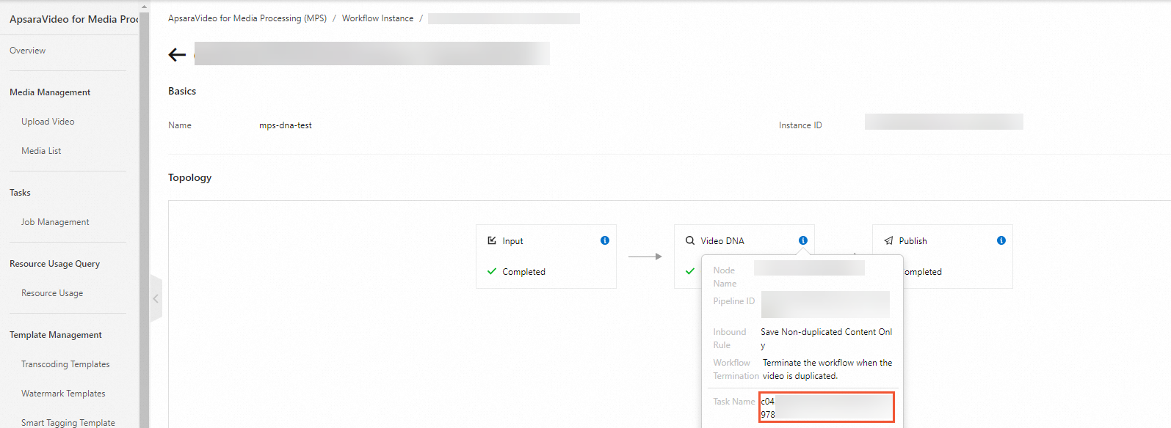Click Template Management section header
The image size is (1171, 428).
[56, 335]
